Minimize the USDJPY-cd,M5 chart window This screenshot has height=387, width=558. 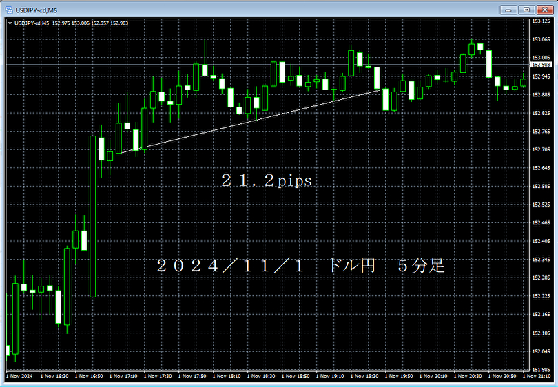coord(508,10)
